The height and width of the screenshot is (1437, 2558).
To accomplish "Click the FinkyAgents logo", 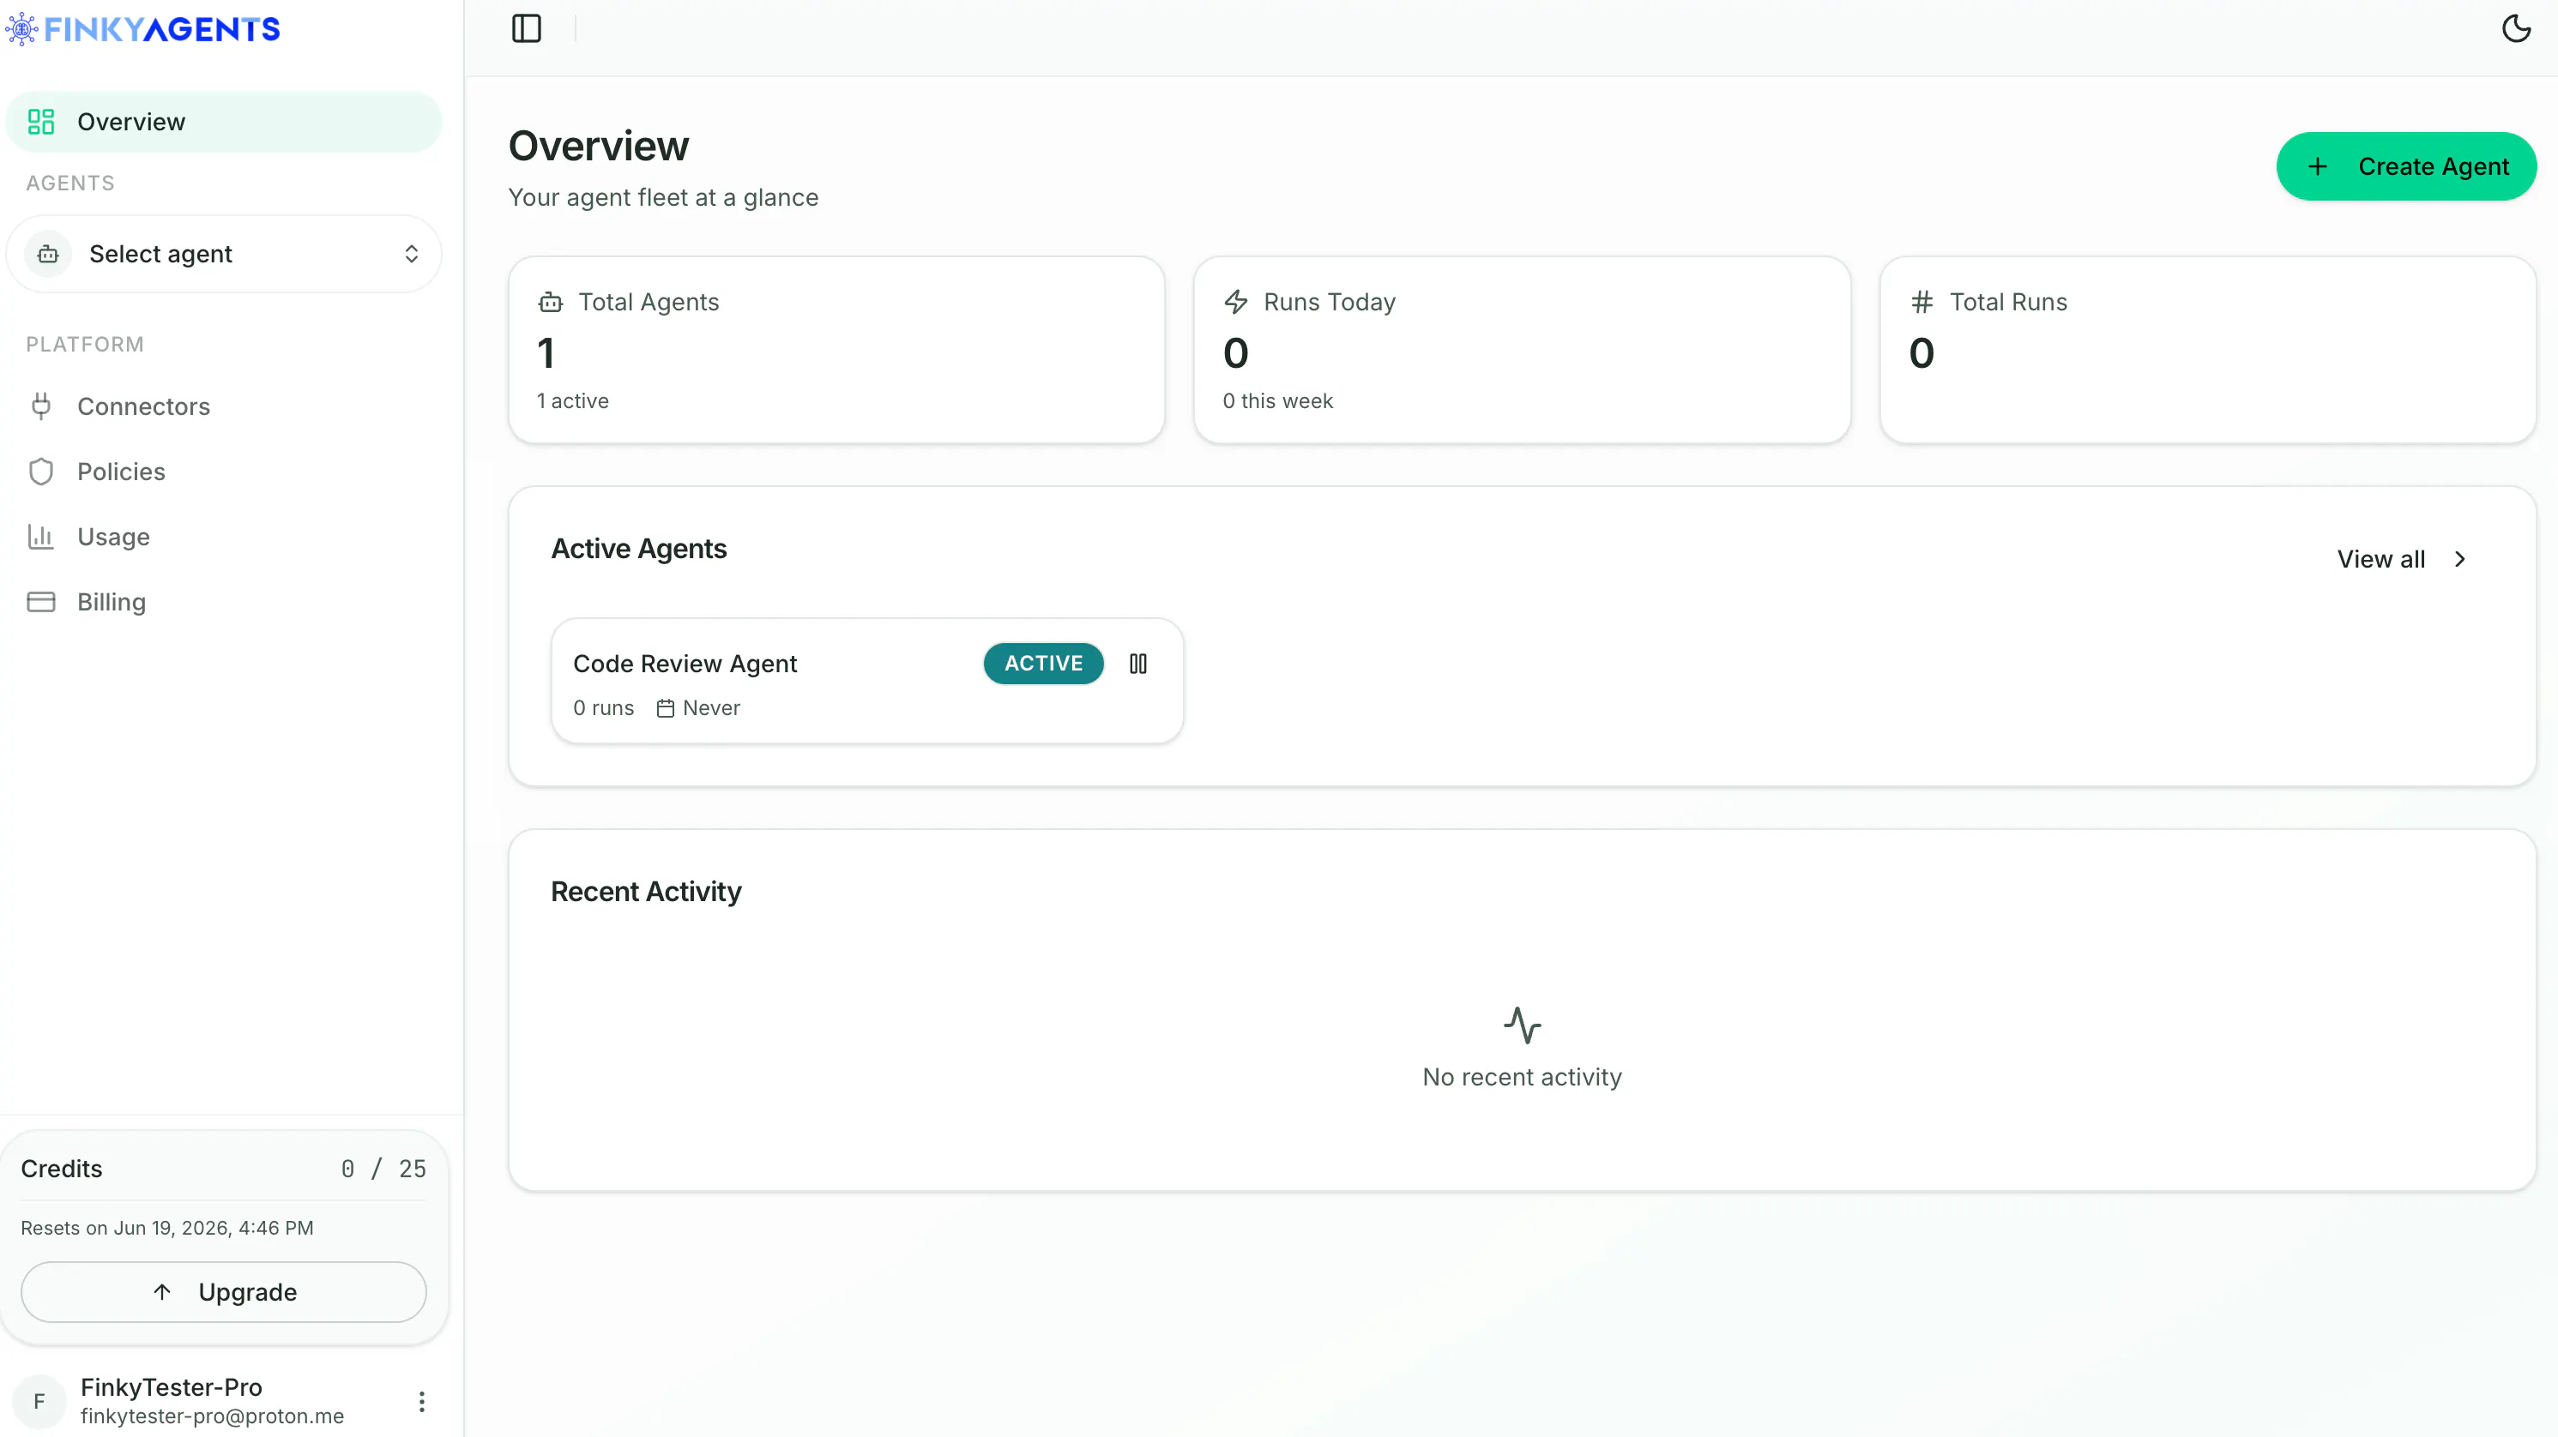I will (x=143, y=30).
